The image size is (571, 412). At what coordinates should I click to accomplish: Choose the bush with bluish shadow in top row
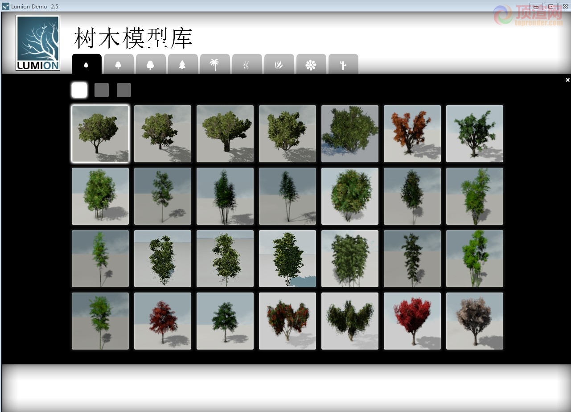350,134
